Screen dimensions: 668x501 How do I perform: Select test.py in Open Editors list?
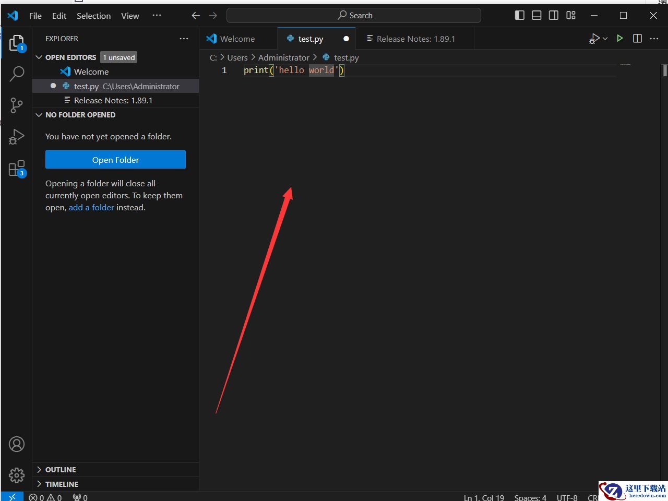coord(115,86)
